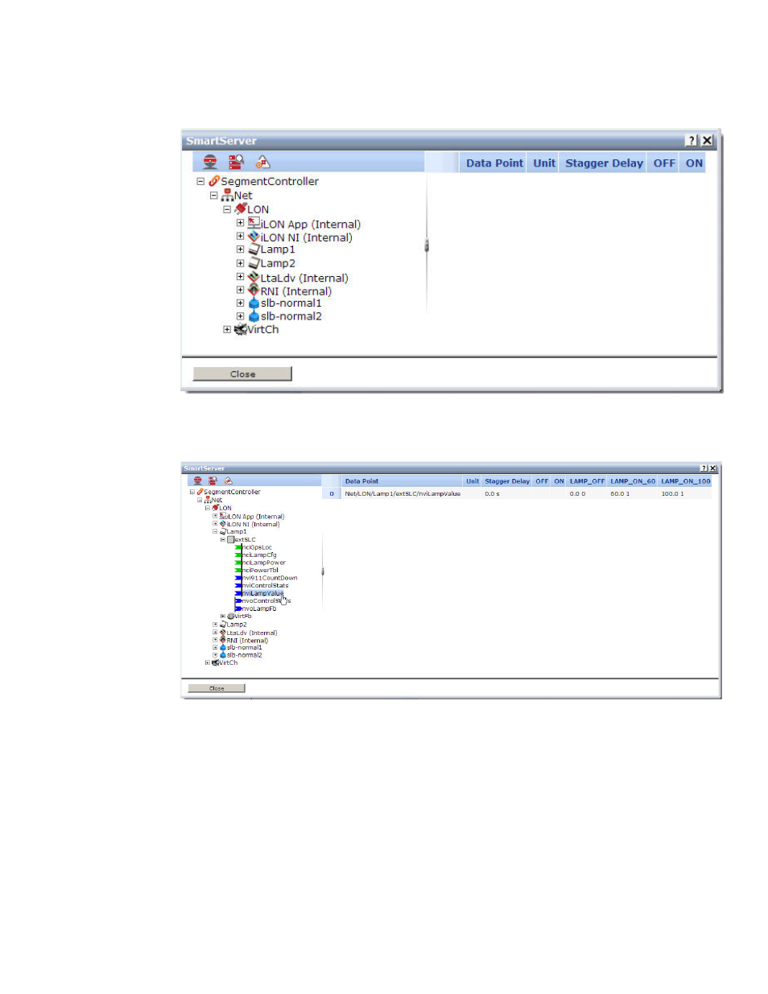This screenshot has height=994, width=768.
Task: Click SegmentController link icon in upper dialog tree
Action: 214,181
